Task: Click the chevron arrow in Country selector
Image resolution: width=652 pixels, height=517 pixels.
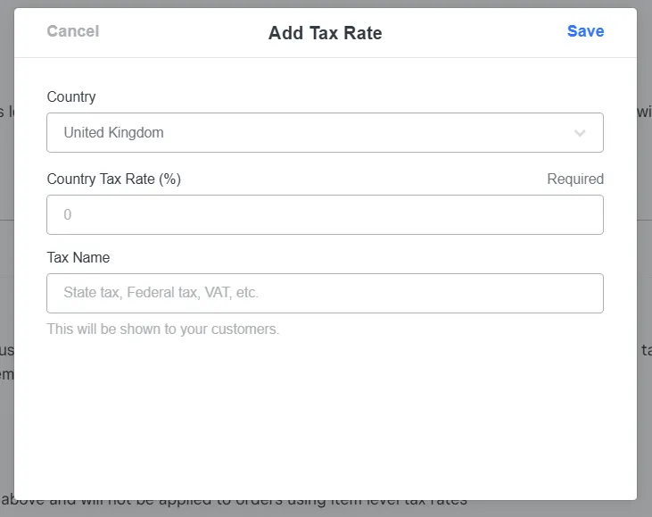Action: tap(580, 133)
